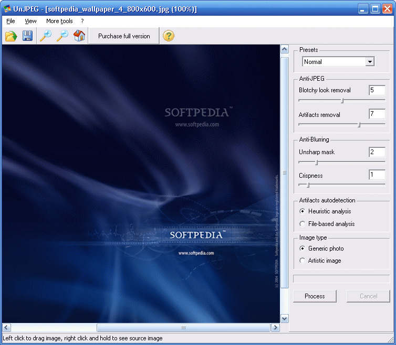Click Purchase full version button
The image size is (396, 345).
(124, 36)
